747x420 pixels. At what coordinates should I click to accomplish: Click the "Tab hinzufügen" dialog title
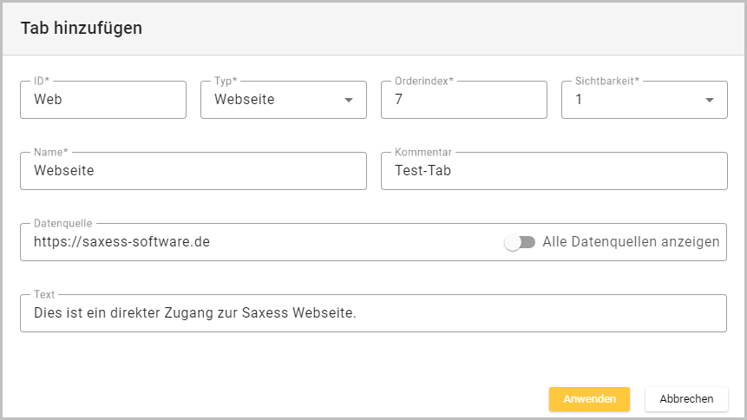82,29
